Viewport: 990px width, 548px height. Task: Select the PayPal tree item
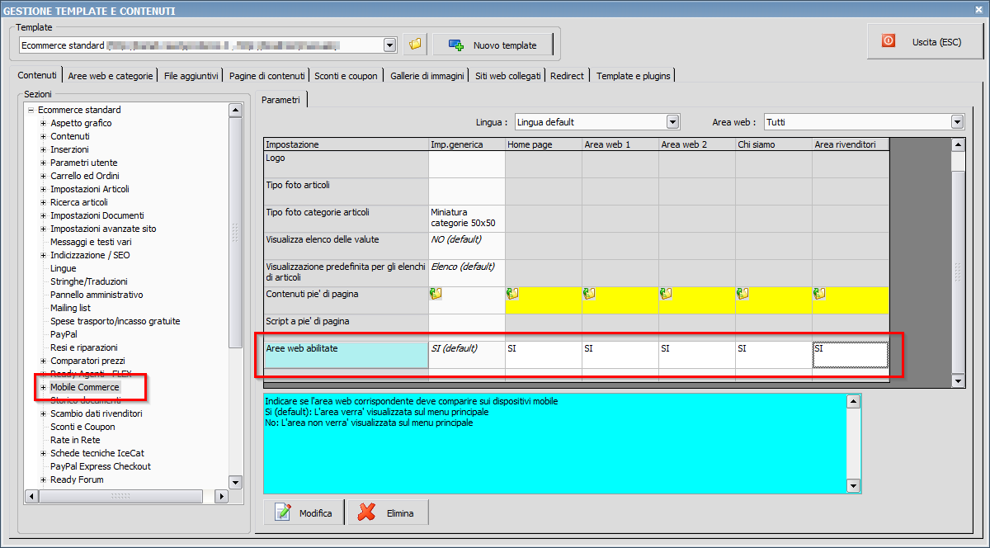click(64, 334)
